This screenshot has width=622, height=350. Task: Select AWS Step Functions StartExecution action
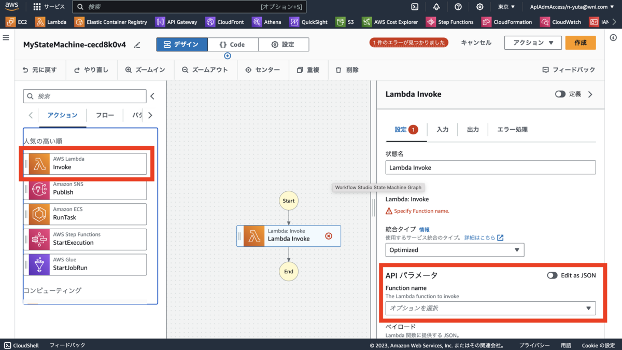click(85, 239)
